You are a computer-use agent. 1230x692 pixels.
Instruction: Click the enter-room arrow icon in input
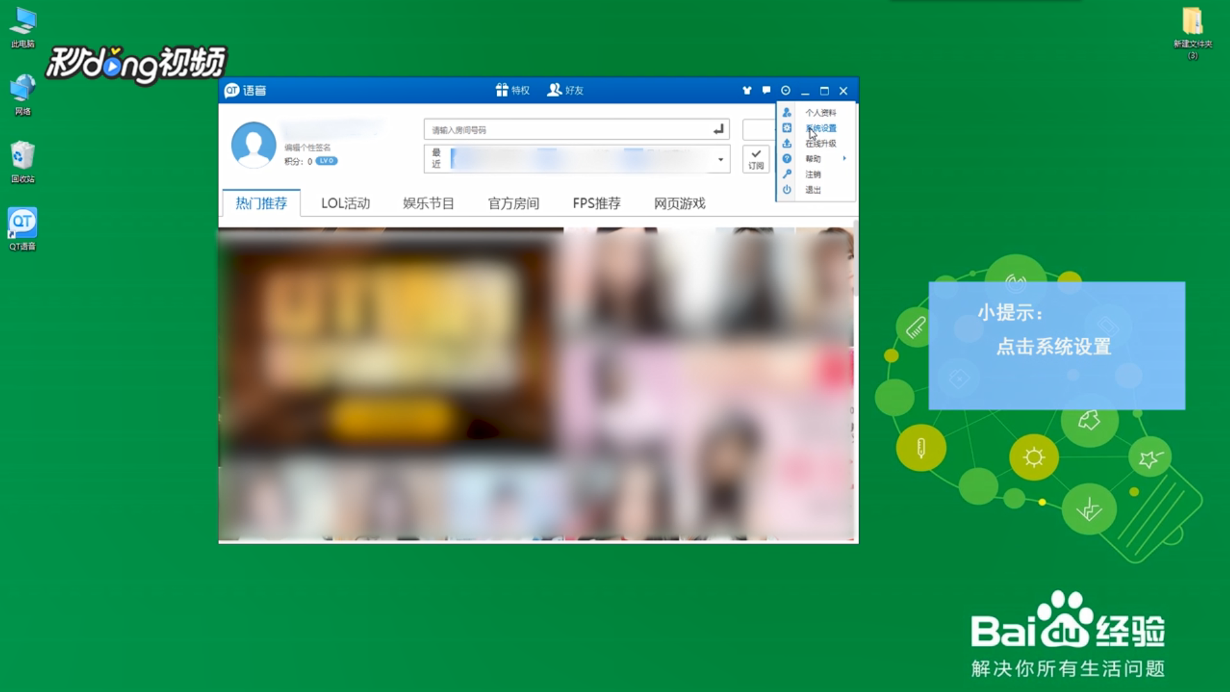coord(719,129)
